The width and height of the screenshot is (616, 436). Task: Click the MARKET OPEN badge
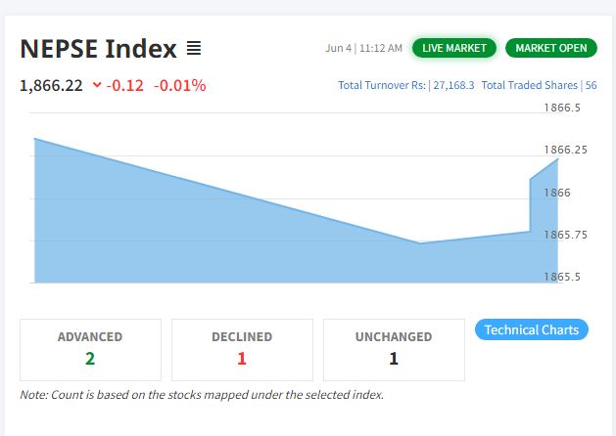(x=551, y=48)
